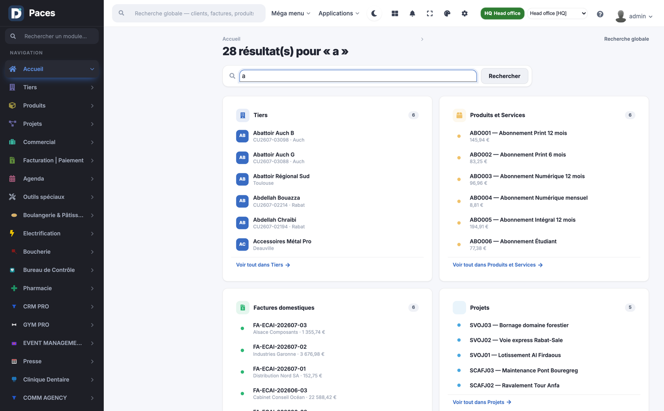
Task: Click Outils spéciaux tools icon
Action: tap(12, 197)
